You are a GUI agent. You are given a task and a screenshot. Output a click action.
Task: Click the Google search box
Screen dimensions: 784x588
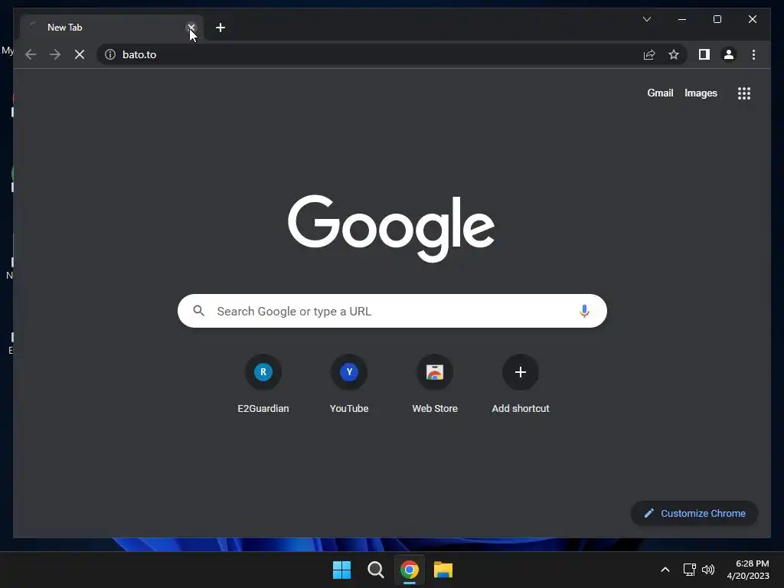click(392, 311)
